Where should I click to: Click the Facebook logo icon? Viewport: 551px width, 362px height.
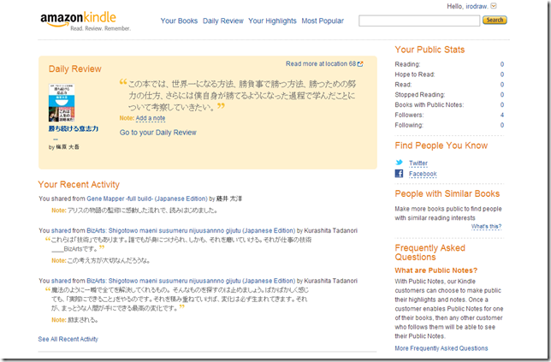(399, 173)
